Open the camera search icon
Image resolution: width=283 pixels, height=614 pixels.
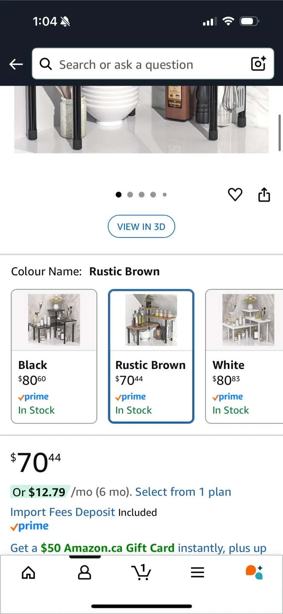tap(258, 64)
